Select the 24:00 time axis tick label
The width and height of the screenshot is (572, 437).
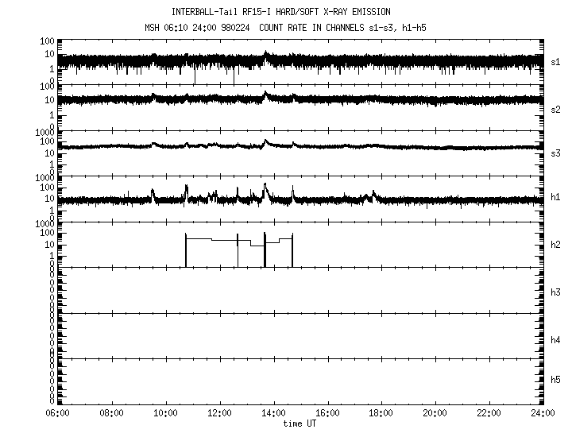543,413
